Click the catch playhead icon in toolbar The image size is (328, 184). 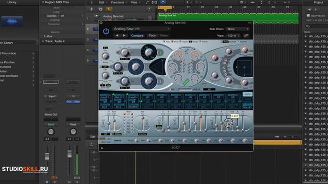(x=163, y=2)
